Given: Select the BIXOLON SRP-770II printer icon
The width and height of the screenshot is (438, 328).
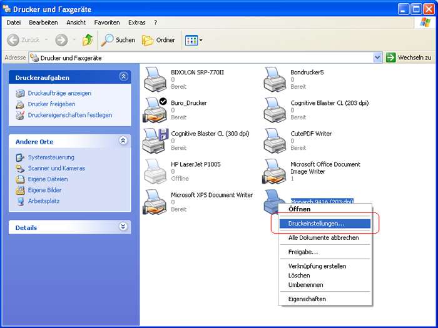Looking at the screenshot, I should [155, 79].
